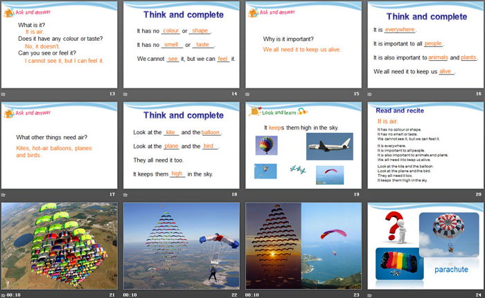The width and height of the screenshot is (485, 298).
Task: Select slide 14 with colour and shape blanks
Action: coord(182,45)
